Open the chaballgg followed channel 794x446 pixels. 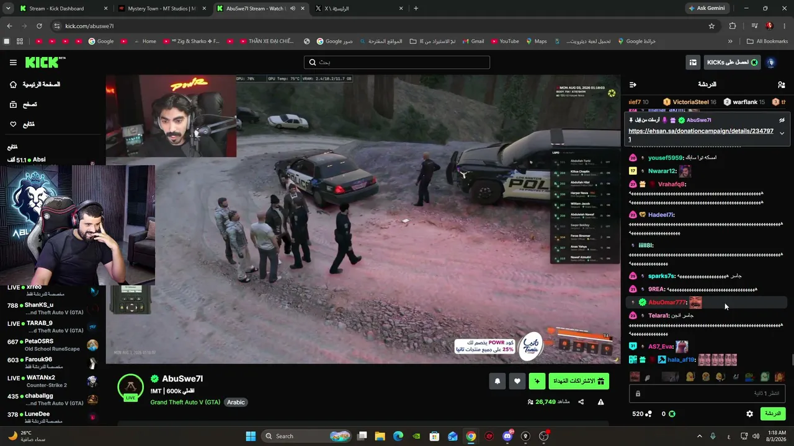53,400
